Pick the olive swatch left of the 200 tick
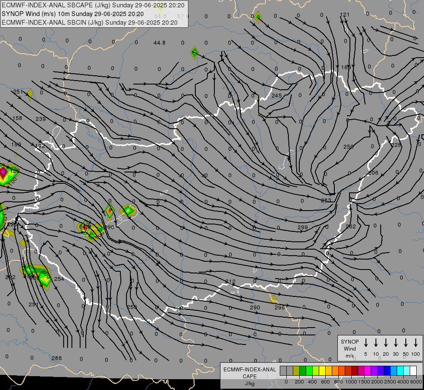The image size is (424, 390). point(296,371)
